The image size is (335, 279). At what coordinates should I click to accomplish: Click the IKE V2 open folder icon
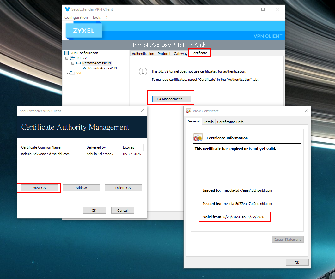[73, 58]
